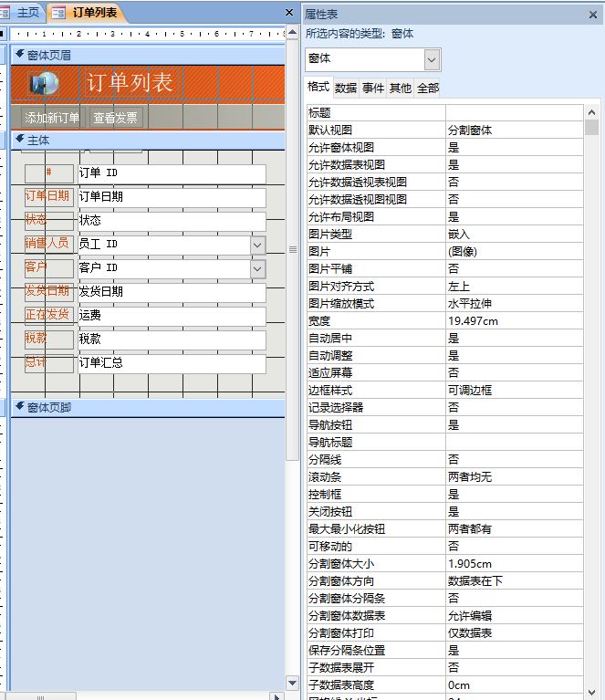Image resolution: width=605 pixels, height=700 pixels.
Task: Click the 默认视图 value 分割窗体
Action: point(514,131)
